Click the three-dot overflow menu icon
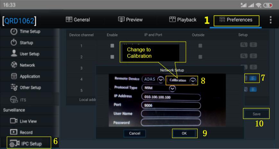 pyautogui.click(x=270, y=20)
